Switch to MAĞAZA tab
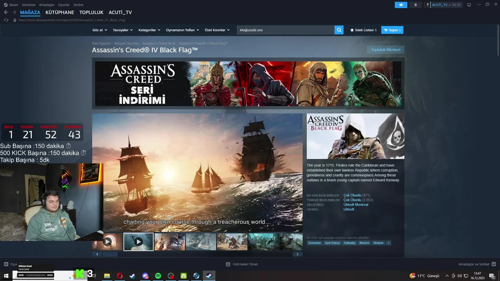 point(30,12)
